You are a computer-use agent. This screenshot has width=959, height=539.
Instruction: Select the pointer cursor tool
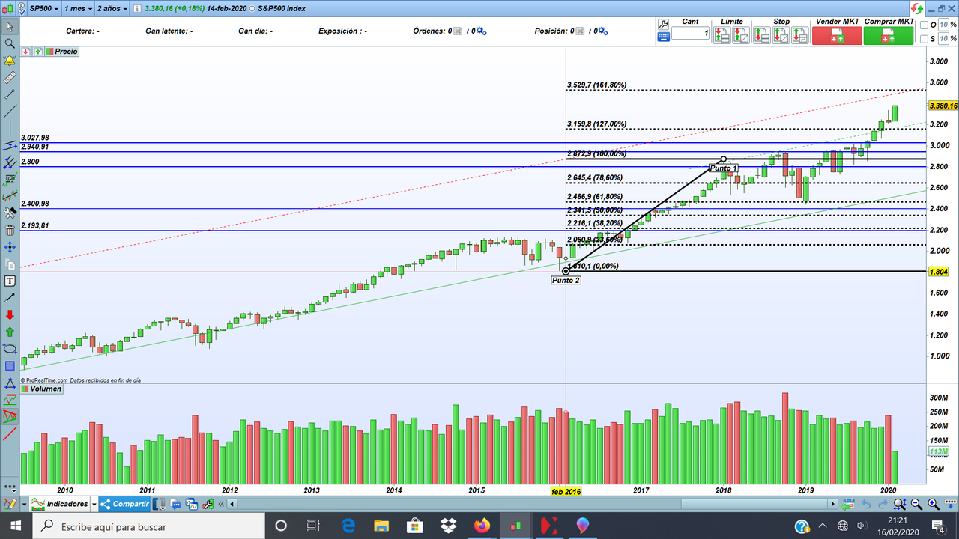[x=9, y=27]
